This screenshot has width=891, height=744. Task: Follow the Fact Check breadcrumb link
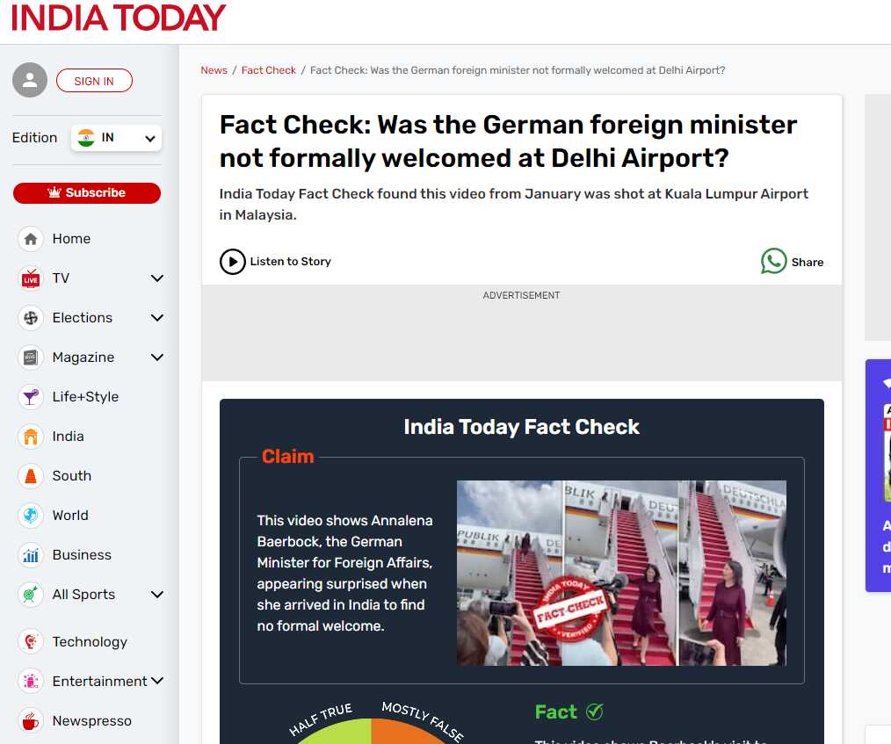tap(269, 70)
